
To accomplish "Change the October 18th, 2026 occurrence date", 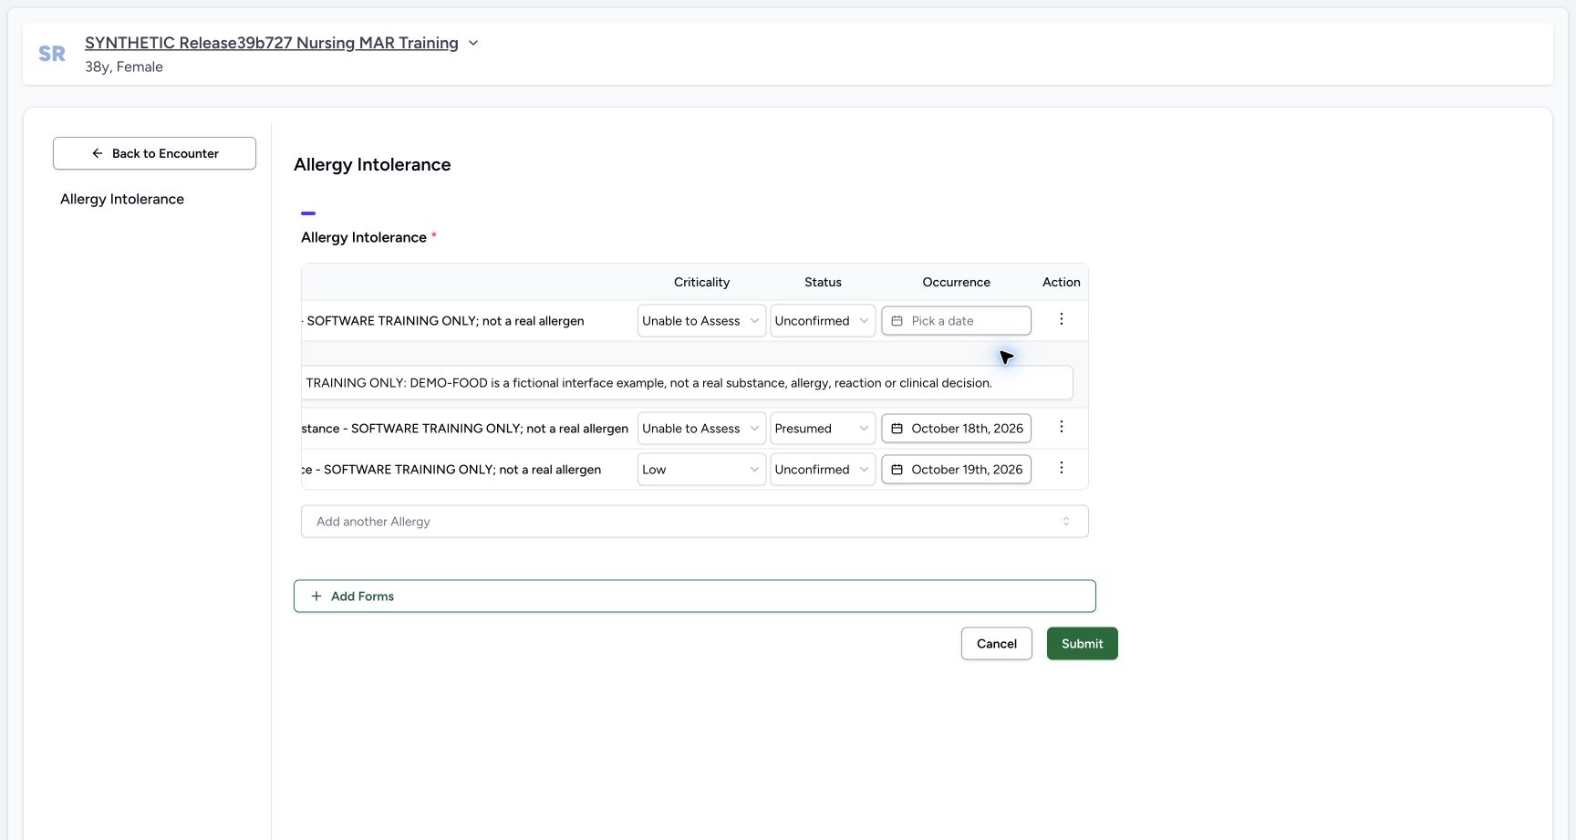I will coord(956,429).
